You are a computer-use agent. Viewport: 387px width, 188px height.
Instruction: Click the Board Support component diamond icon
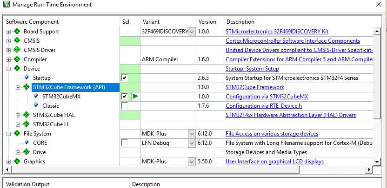pos(17,31)
